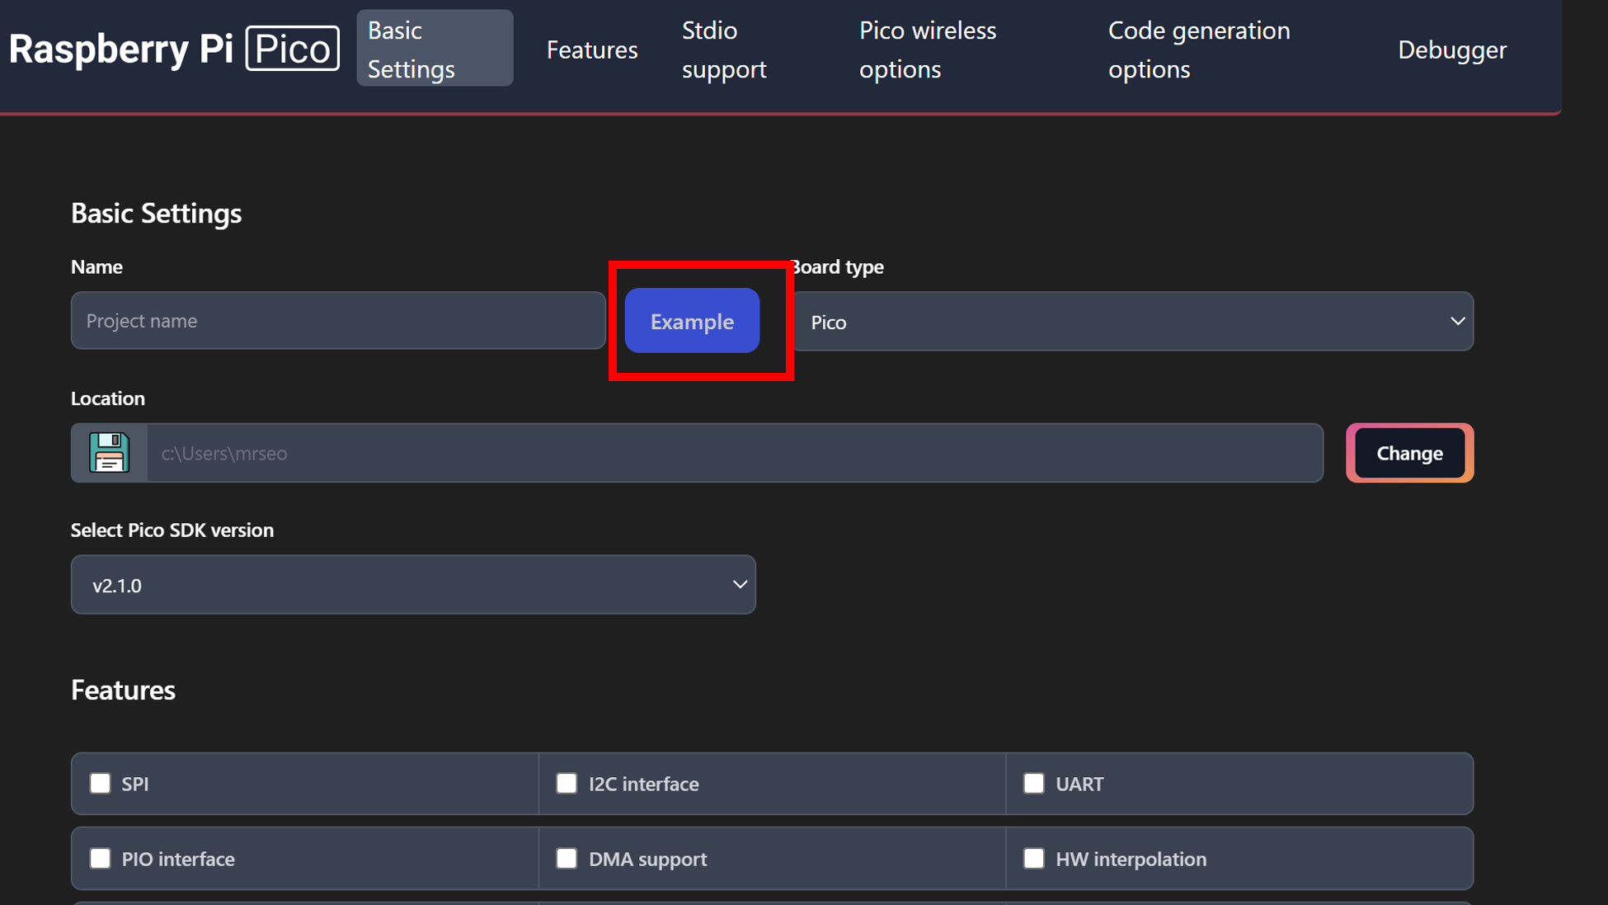
Task: Enable HW interpolation checkbox
Action: click(1033, 858)
